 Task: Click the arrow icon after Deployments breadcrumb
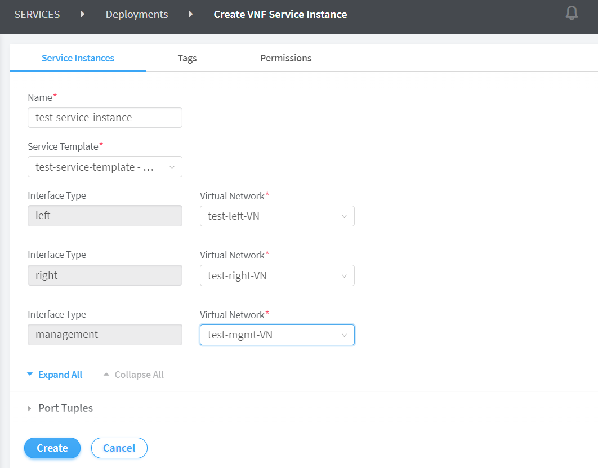pyautogui.click(x=191, y=15)
